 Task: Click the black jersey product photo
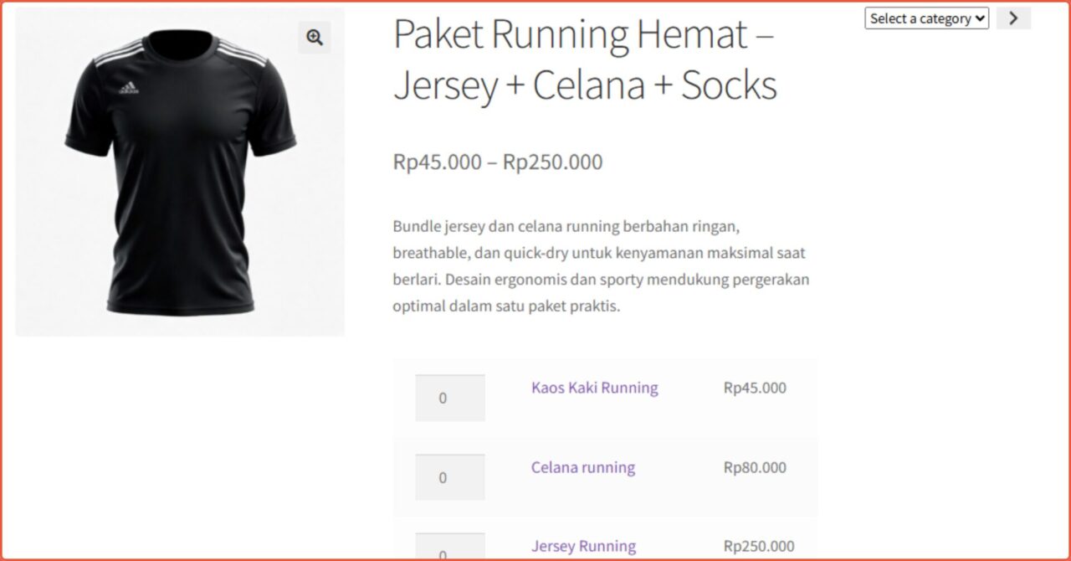(180, 172)
